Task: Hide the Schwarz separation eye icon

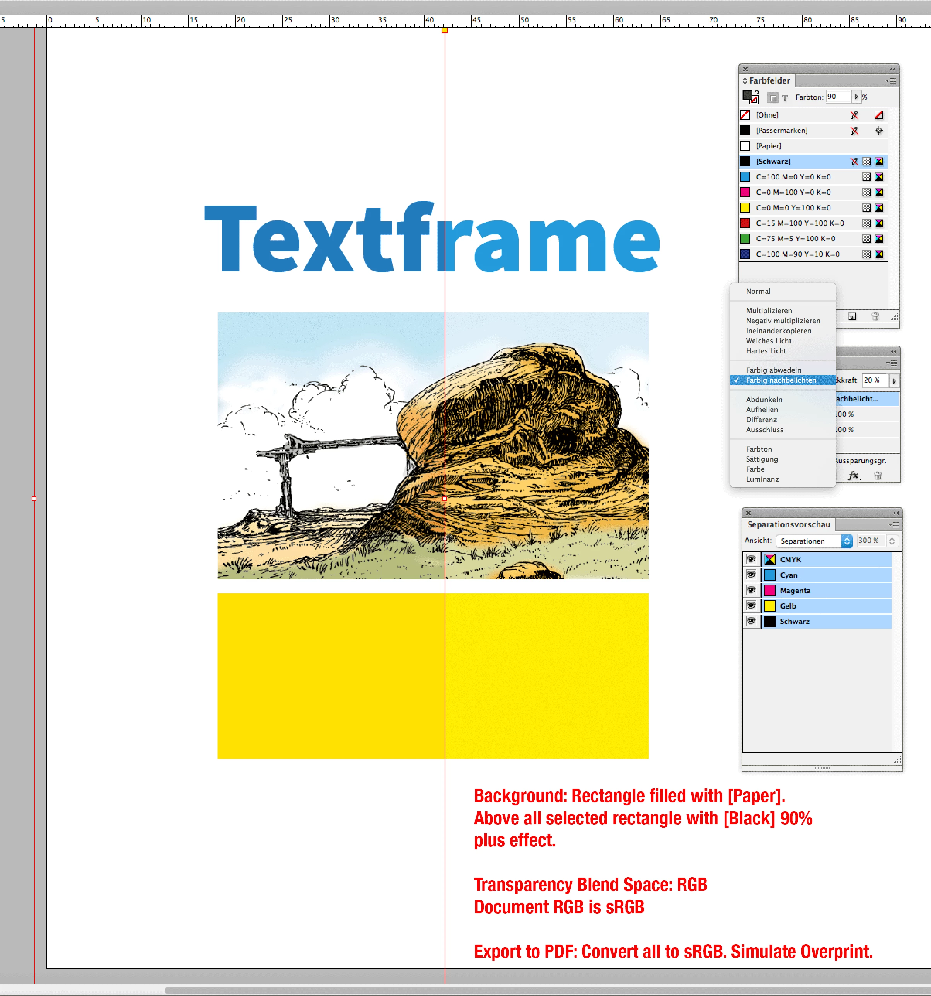Action: 751,621
